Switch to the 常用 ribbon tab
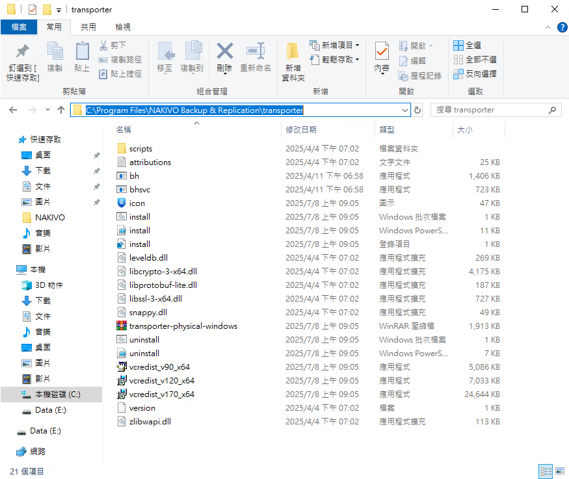569x479 pixels. click(x=54, y=27)
